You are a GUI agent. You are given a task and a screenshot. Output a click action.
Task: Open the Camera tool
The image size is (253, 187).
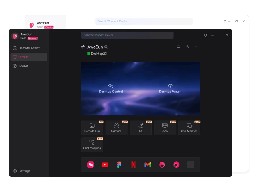(116, 128)
